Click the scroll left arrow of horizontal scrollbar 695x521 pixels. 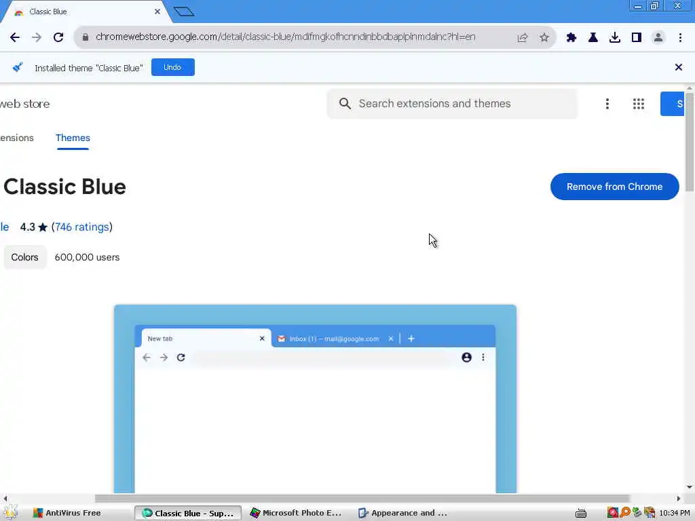(5, 499)
